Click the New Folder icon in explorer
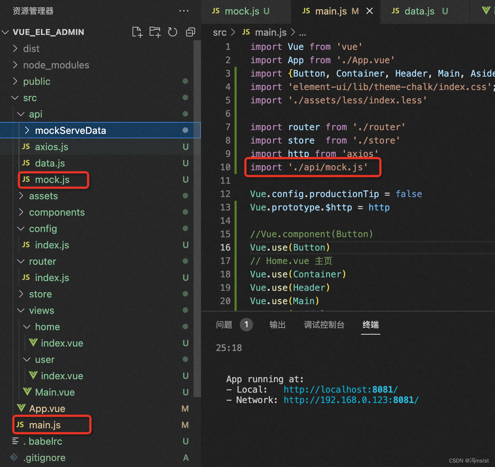495x467 pixels. (x=155, y=32)
